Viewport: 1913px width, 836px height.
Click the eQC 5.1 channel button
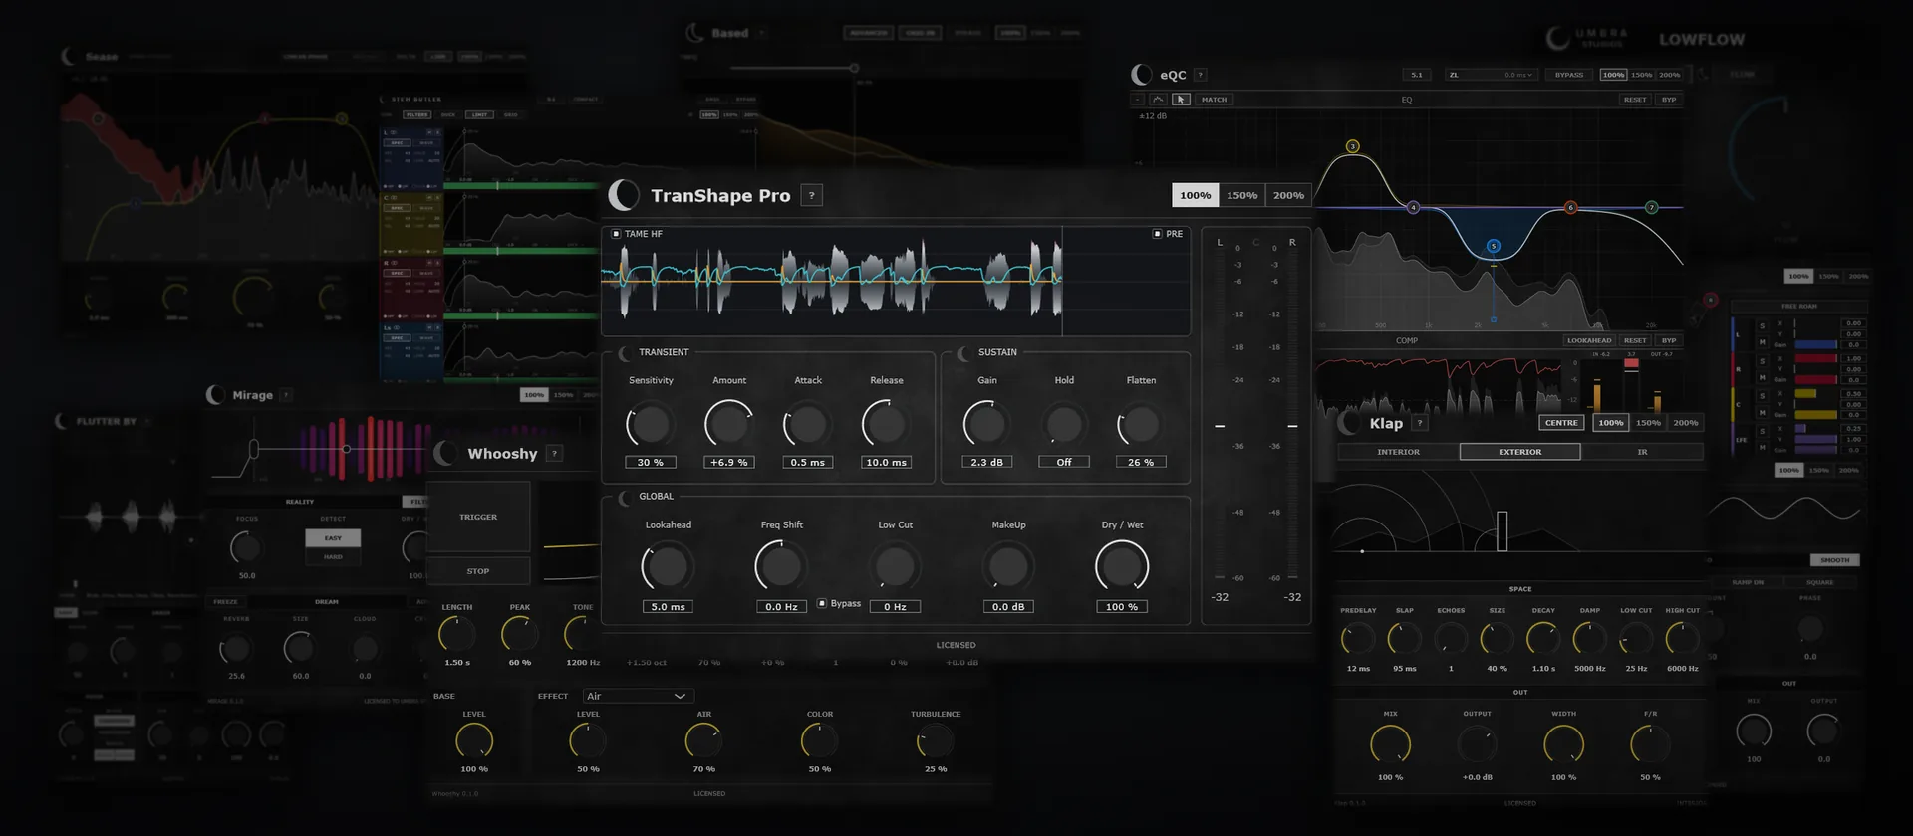click(1417, 75)
